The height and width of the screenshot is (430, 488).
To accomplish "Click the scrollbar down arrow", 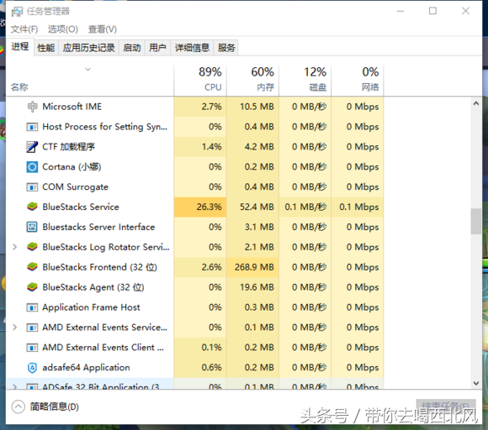I will tap(476, 384).
